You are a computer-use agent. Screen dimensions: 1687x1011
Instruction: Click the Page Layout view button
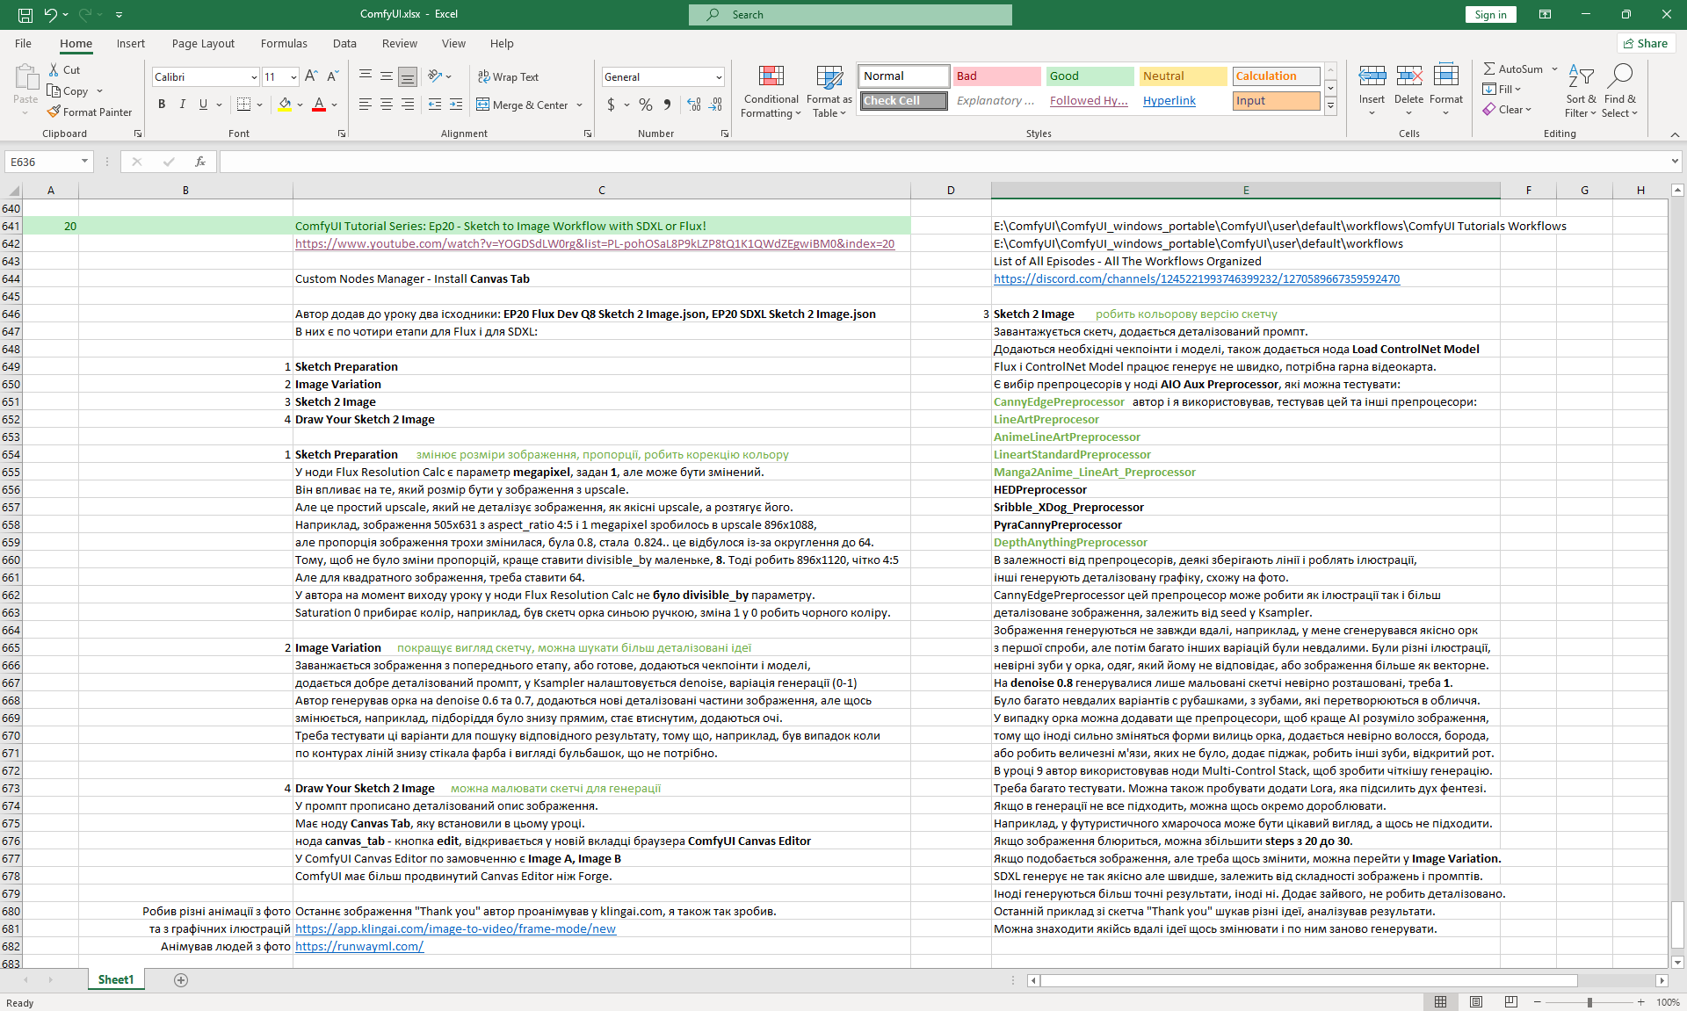(x=1476, y=1002)
